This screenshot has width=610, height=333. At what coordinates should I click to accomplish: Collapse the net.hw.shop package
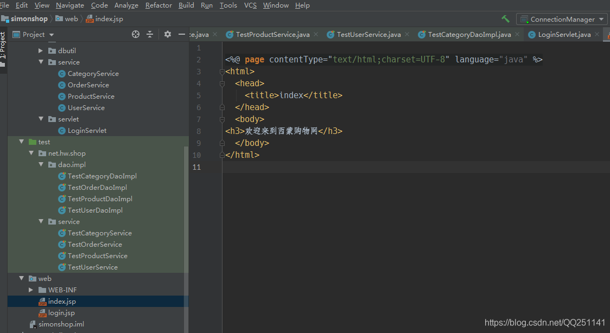31,153
